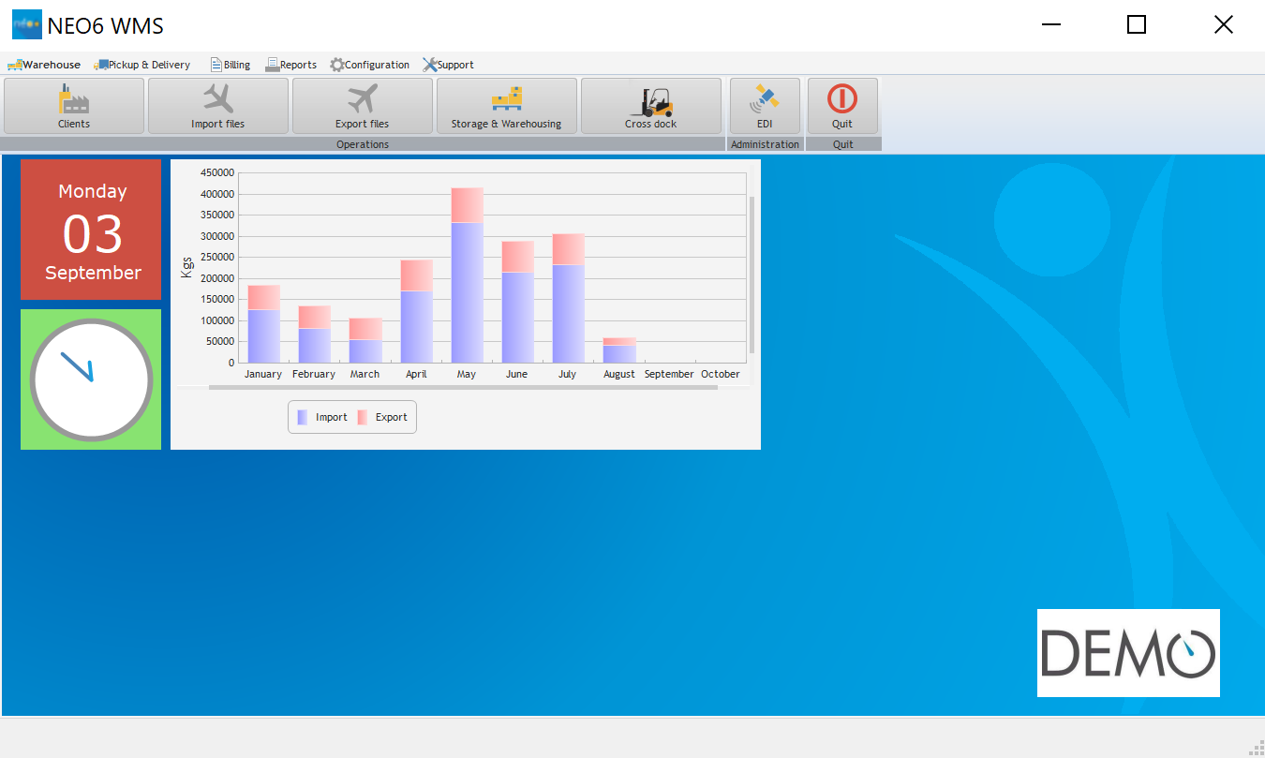
Task: Click the Monday 03 September date tile
Action: click(91, 230)
